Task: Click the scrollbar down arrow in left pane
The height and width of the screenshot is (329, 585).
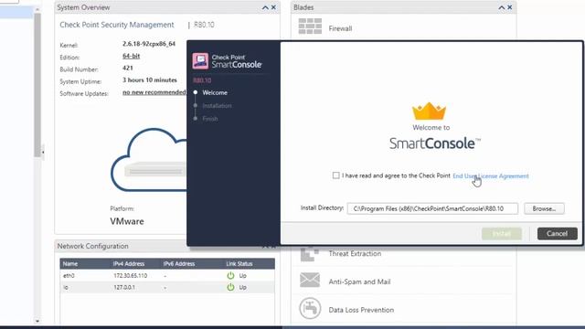Action: tap(37, 321)
